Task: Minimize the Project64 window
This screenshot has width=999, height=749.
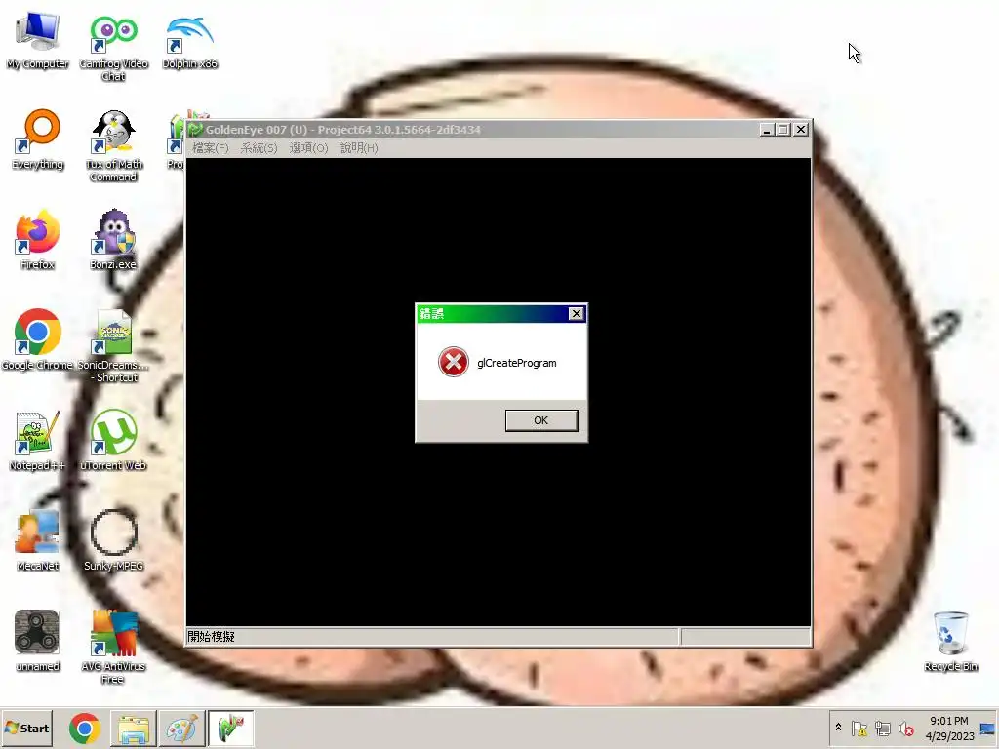Action: [767, 130]
